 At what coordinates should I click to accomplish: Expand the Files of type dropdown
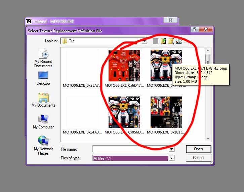[x=171, y=158]
